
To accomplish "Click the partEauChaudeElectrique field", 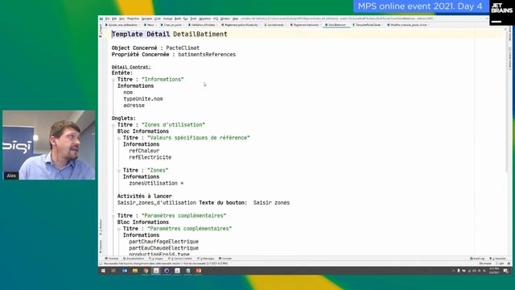I will [163, 248].
